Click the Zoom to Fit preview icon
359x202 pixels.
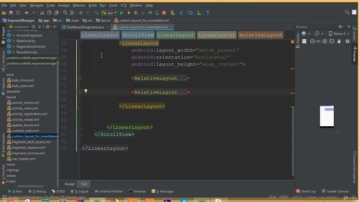332,41
